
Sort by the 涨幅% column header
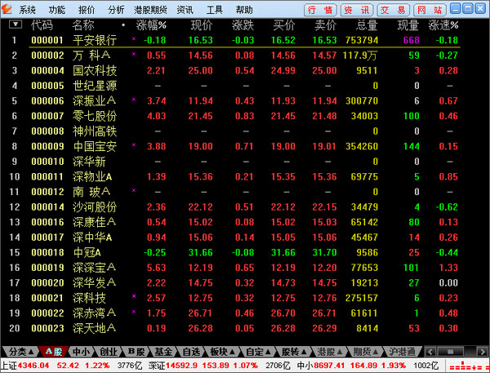[x=151, y=25]
